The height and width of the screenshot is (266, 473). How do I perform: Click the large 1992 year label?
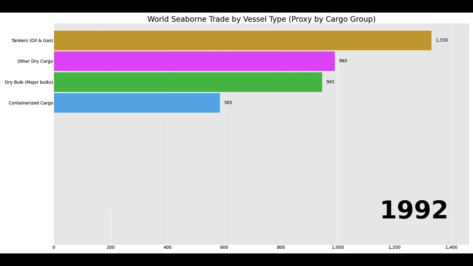tap(414, 210)
